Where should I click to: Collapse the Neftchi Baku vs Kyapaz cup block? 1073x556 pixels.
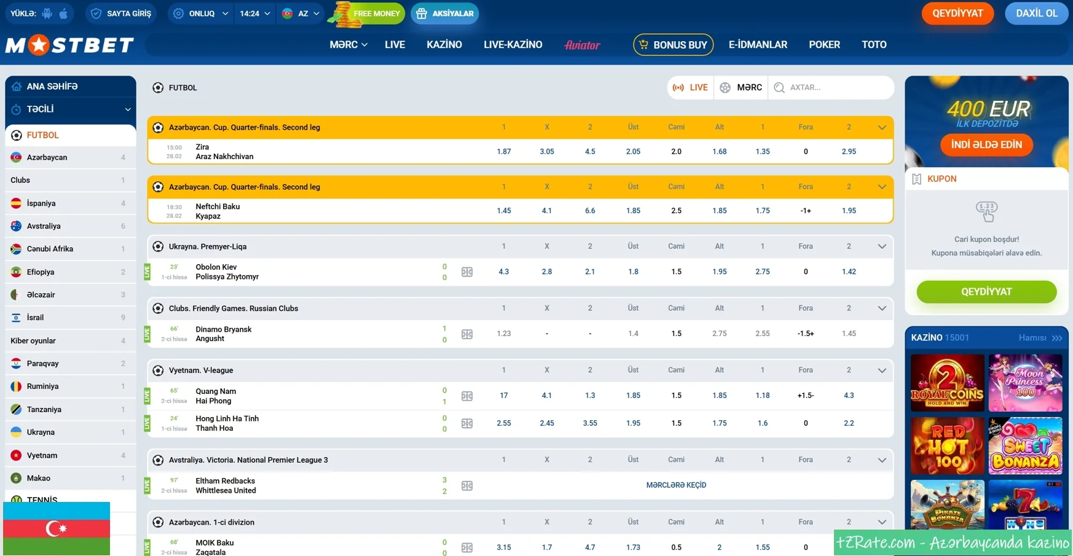[x=882, y=187]
